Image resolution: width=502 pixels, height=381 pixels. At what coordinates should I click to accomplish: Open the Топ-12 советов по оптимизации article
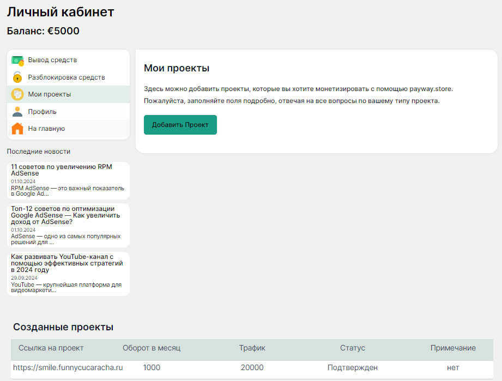coord(63,215)
